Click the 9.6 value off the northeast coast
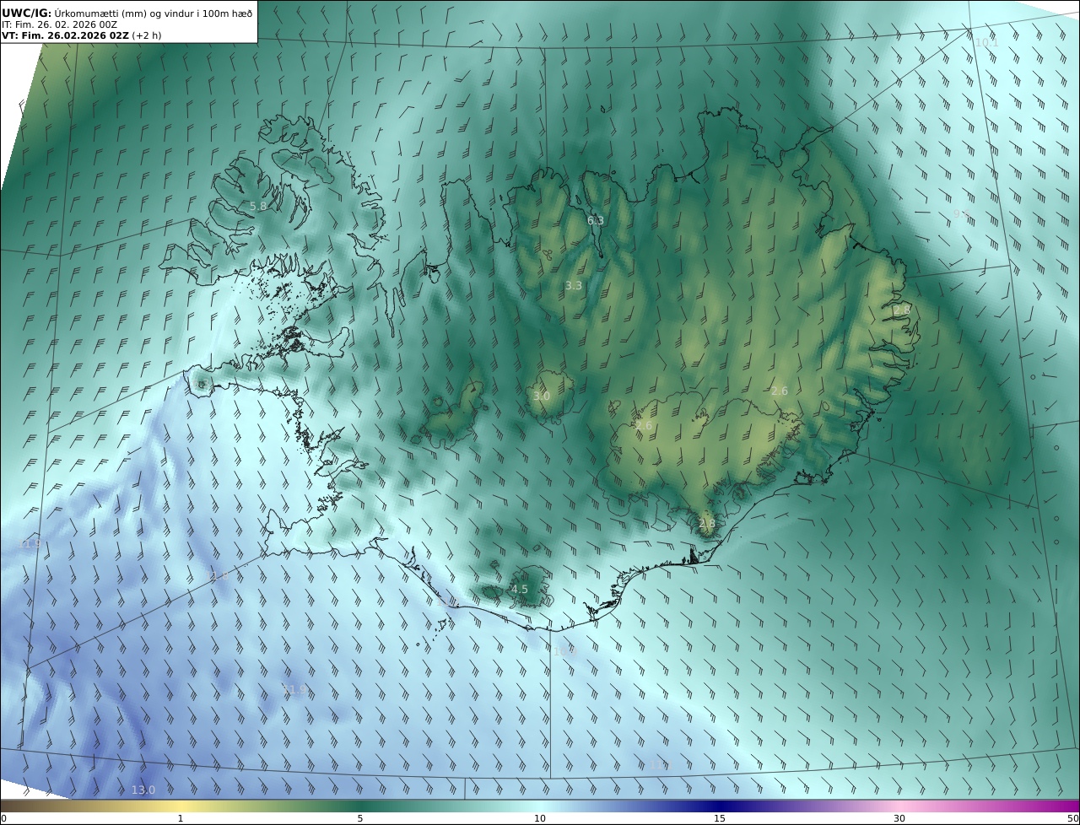Viewport: 1080px width, 825px height. pos(962,214)
